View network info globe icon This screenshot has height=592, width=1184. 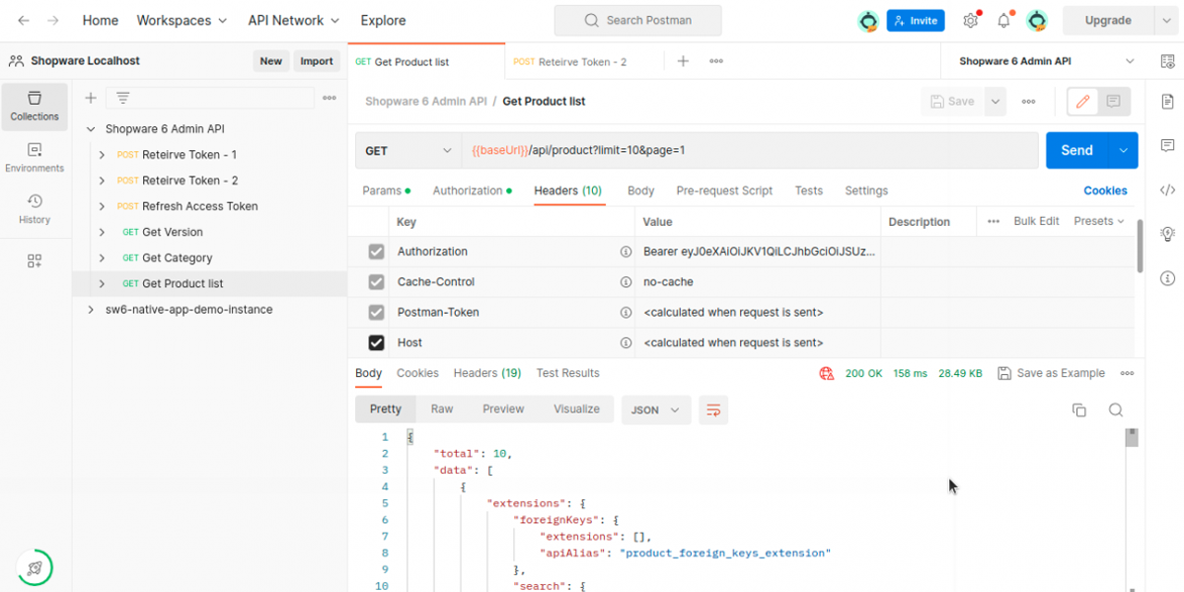pyautogui.click(x=827, y=373)
